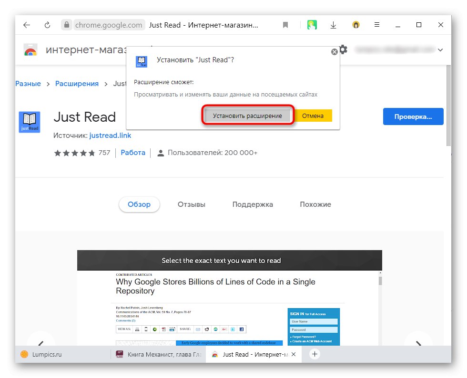Click the yellow profile avatar icon

pyautogui.click(x=355, y=25)
